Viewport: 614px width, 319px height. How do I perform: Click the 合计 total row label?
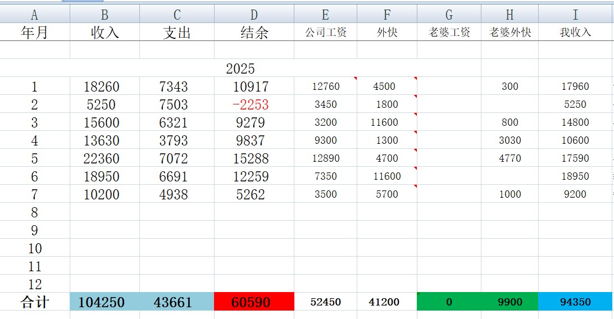pyautogui.click(x=35, y=302)
